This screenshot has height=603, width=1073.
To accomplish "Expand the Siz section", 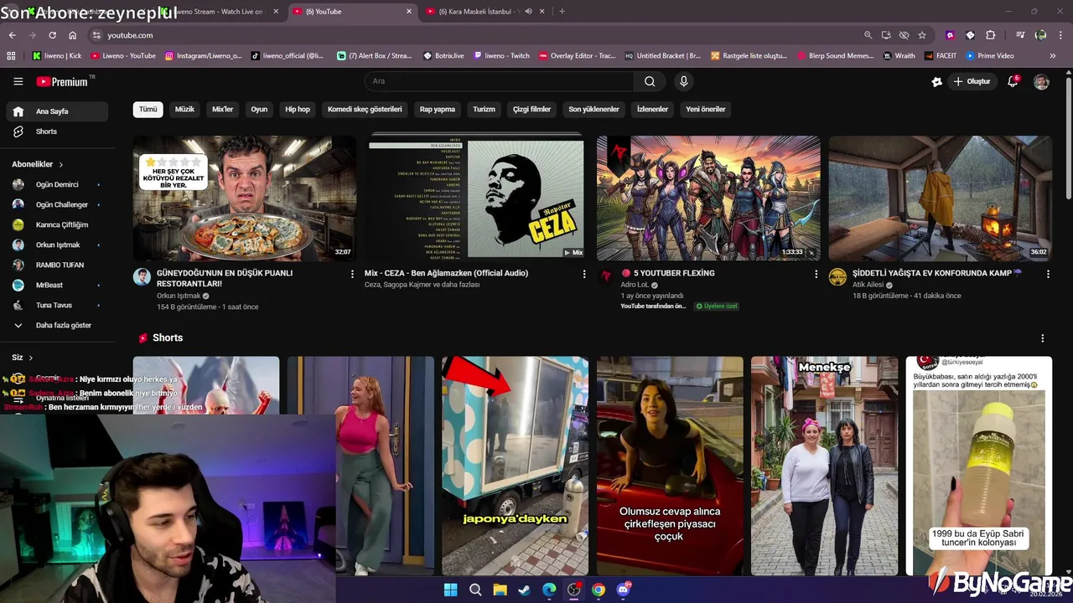I will click(x=23, y=358).
